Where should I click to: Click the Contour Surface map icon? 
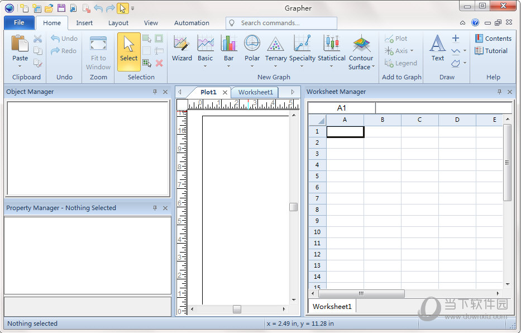click(x=361, y=44)
